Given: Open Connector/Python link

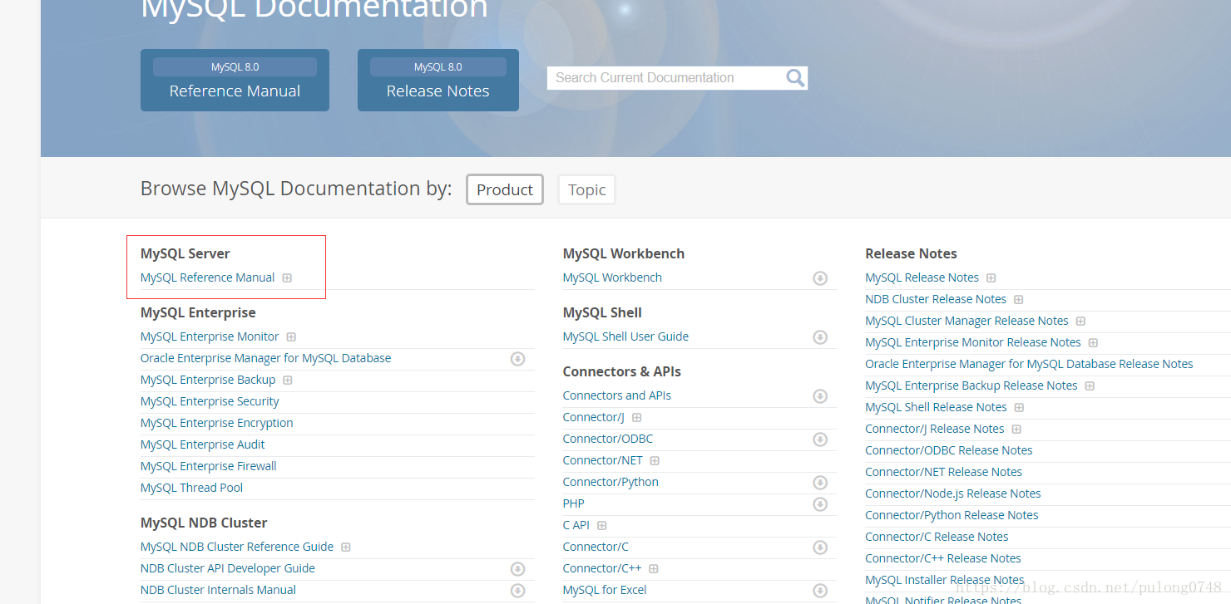Looking at the screenshot, I should pos(611,482).
